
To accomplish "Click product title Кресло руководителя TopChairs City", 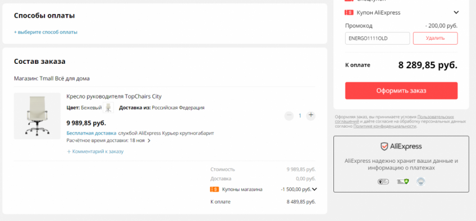I will [114, 97].
